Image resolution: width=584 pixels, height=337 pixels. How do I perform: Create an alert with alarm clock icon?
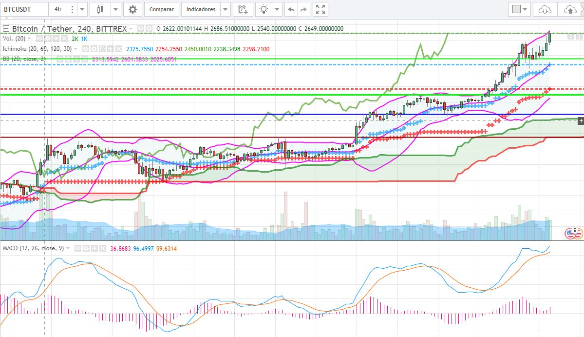(x=243, y=9)
